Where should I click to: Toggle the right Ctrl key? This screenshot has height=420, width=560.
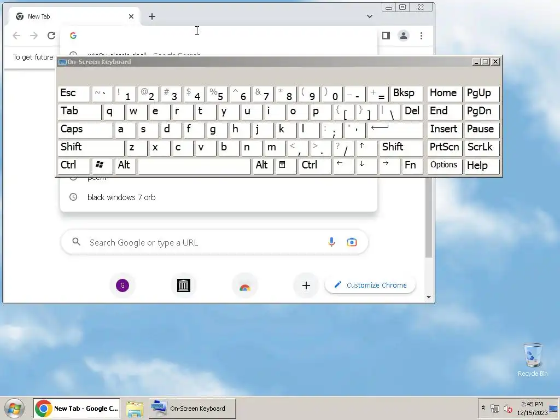pos(314,166)
